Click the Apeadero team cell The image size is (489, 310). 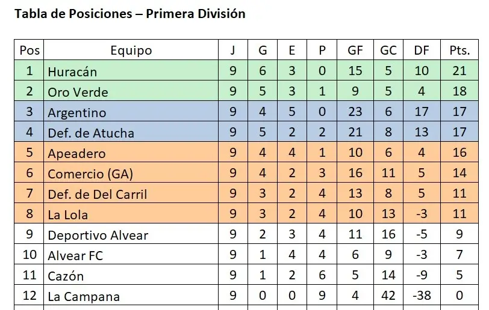76,153
